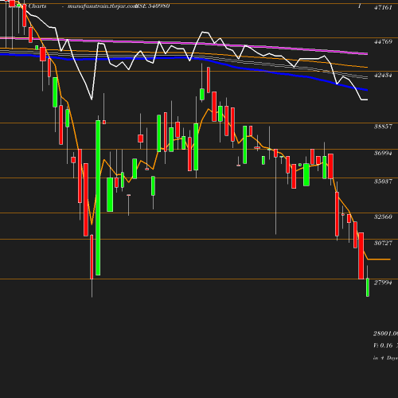Click the 44769 price level label
This screenshot has height=398, width=398.
(x=383, y=41)
